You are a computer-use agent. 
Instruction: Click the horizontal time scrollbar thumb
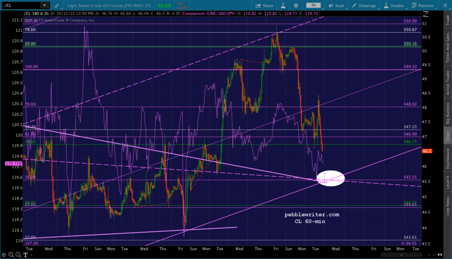pyautogui.click(x=401, y=255)
